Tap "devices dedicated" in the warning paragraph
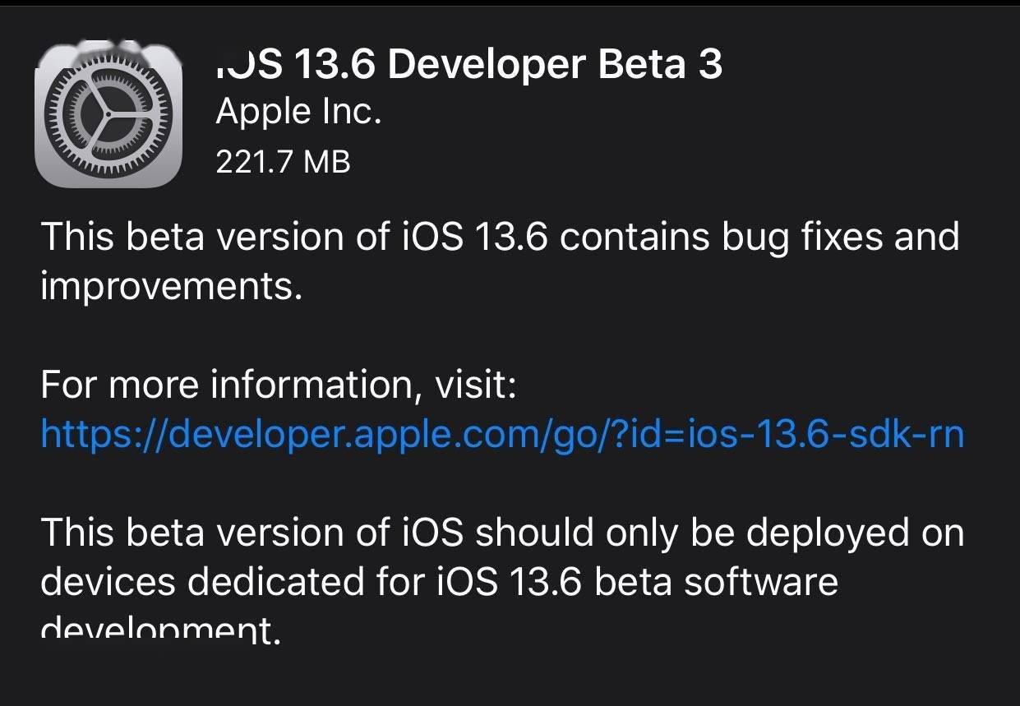 pyautogui.click(x=200, y=582)
